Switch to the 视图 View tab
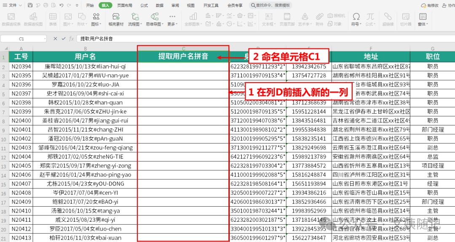Viewport: 455px width, 242px height. 191,5
